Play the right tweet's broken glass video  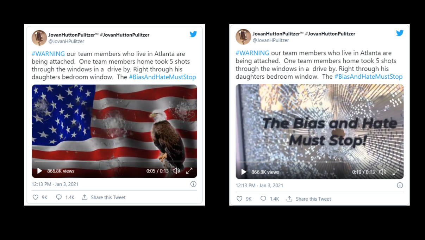[244, 172]
